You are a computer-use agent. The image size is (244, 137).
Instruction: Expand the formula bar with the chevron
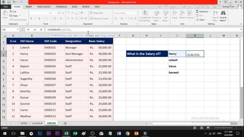tap(241, 30)
